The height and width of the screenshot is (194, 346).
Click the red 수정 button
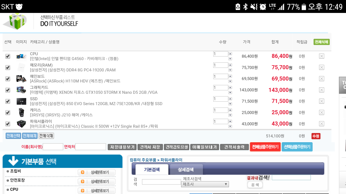tap(316, 136)
